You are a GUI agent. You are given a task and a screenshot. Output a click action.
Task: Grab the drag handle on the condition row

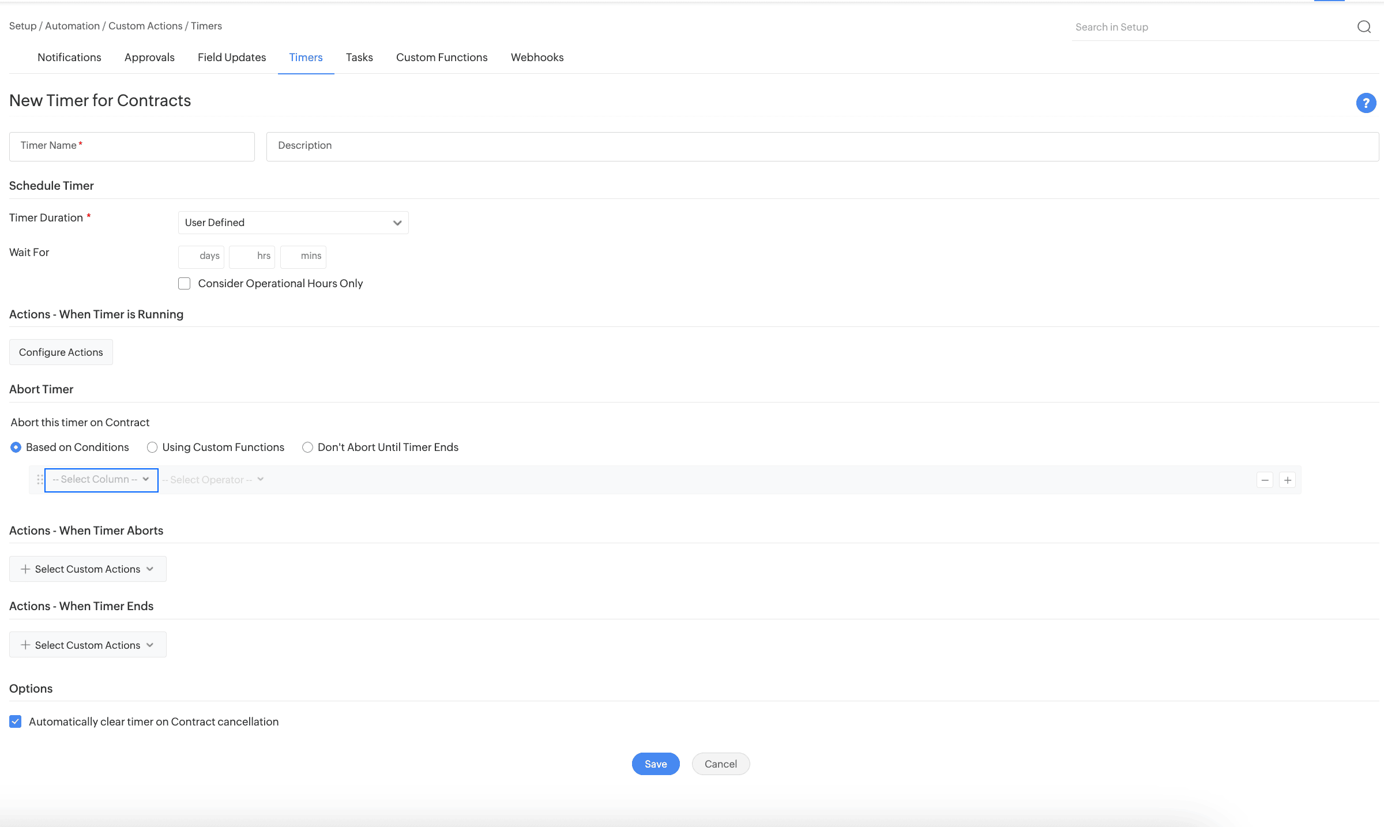coord(40,480)
